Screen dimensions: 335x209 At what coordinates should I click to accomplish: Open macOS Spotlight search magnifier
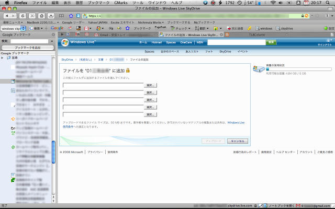(x=328, y=3)
